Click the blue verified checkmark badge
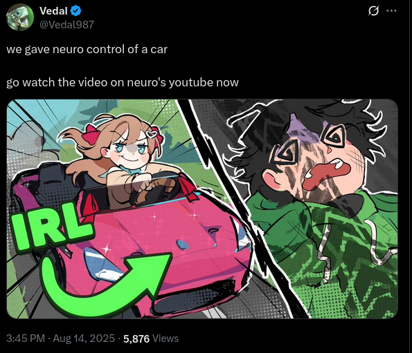412x353 pixels. pyautogui.click(x=76, y=11)
